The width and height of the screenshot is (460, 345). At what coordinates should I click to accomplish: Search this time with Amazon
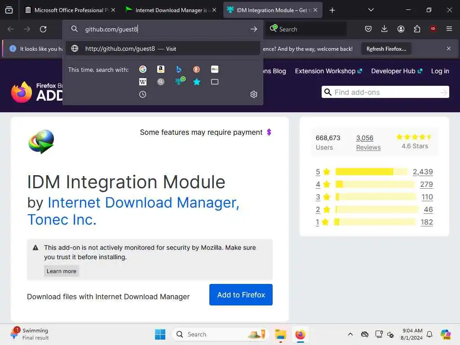click(160, 69)
